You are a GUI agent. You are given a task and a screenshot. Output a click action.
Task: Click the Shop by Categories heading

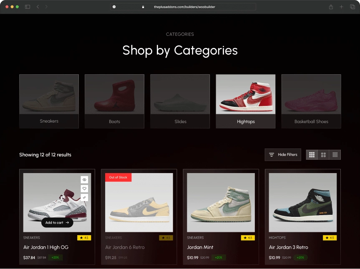pos(180,50)
